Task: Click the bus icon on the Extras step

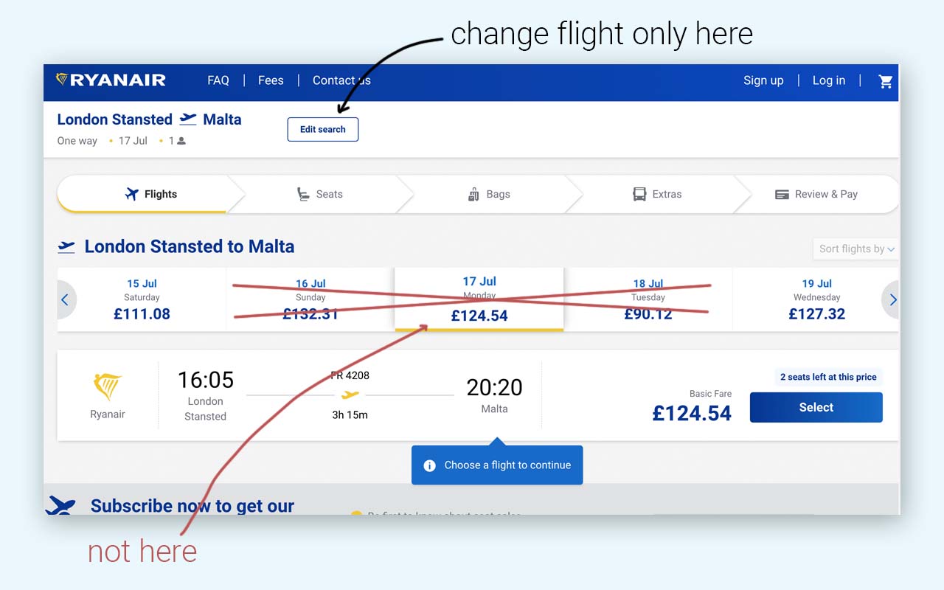Action: (x=639, y=194)
